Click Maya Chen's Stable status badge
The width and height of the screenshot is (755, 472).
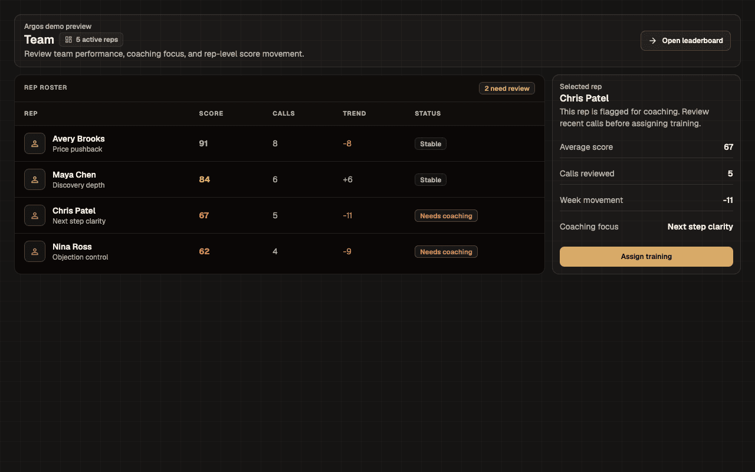click(431, 180)
